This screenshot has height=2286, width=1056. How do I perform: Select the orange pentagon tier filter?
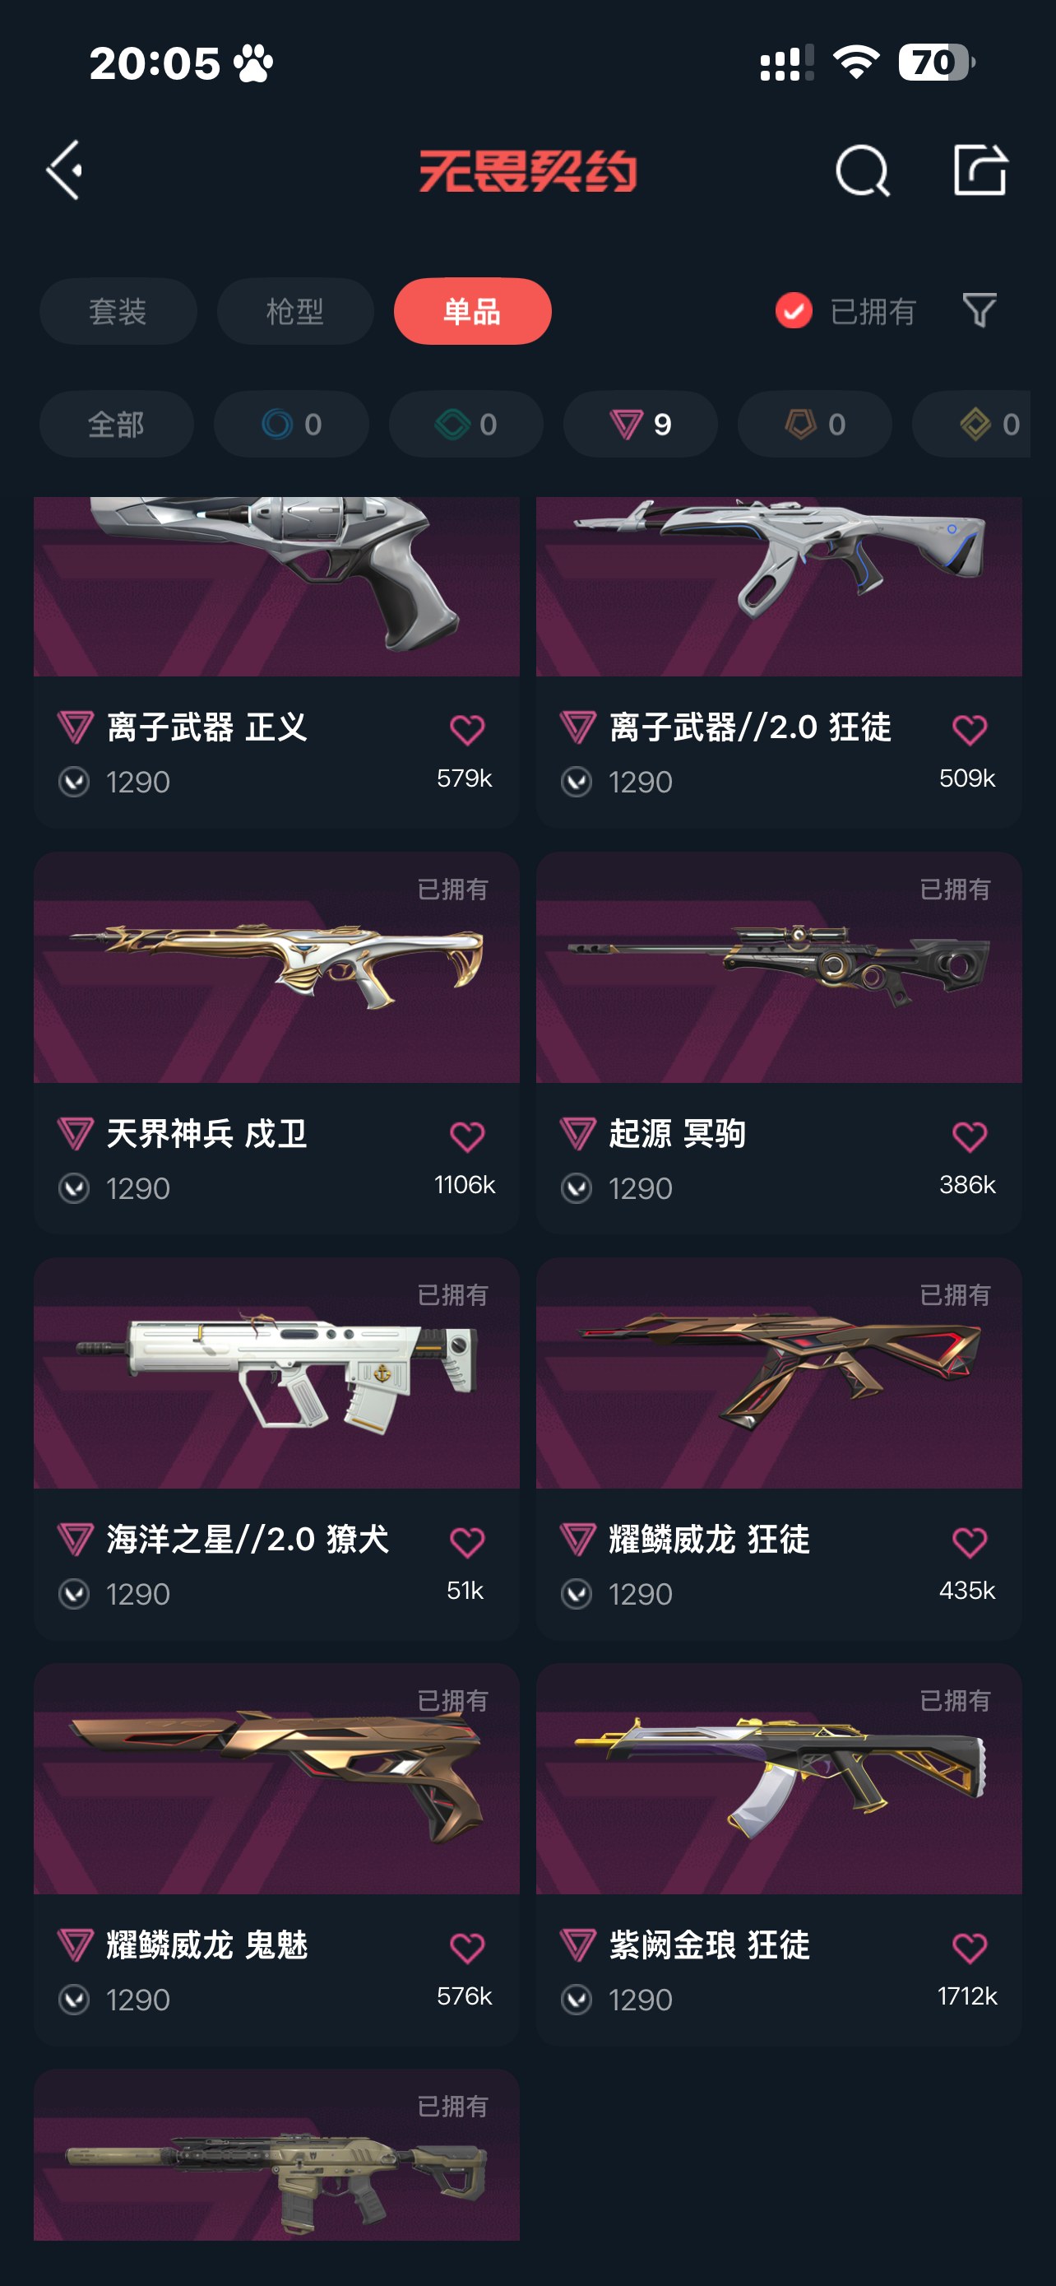point(815,424)
